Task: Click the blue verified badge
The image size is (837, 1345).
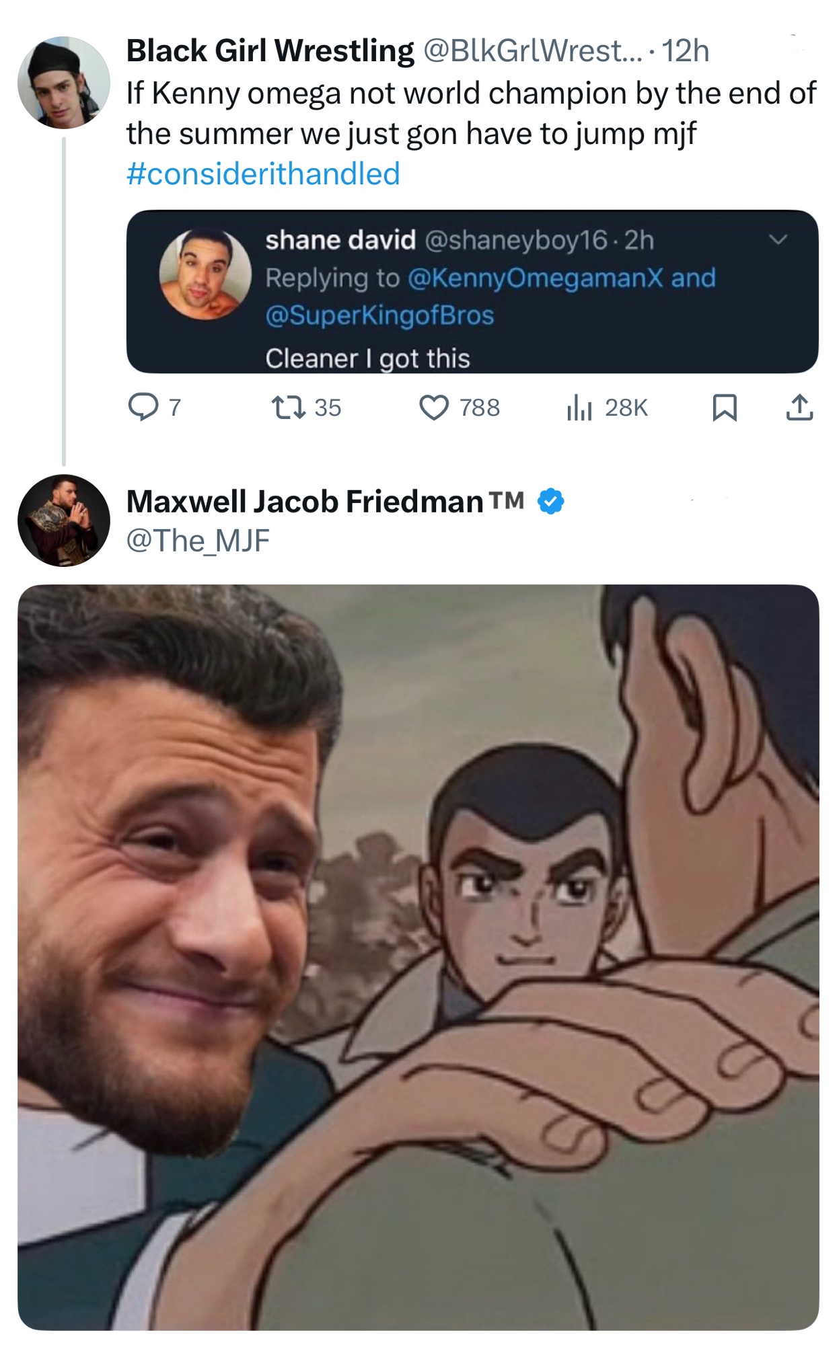Action: click(x=551, y=501)
